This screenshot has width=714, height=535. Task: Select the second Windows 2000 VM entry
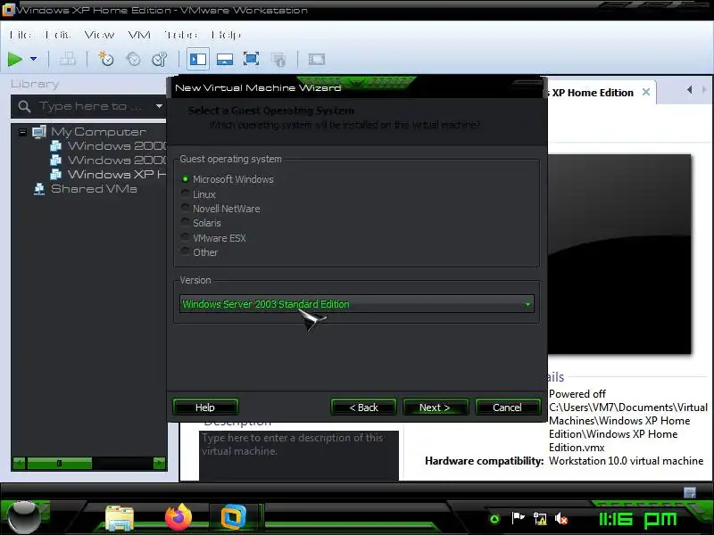[x=118, y=160]
